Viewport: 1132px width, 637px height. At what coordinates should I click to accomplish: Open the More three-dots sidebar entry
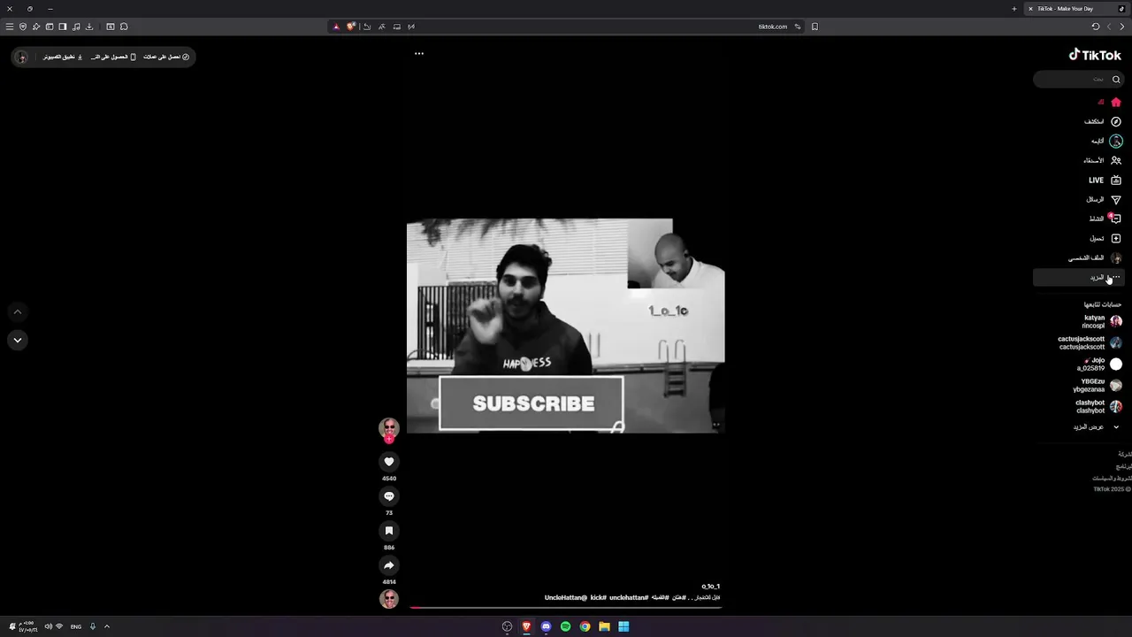1079,278
